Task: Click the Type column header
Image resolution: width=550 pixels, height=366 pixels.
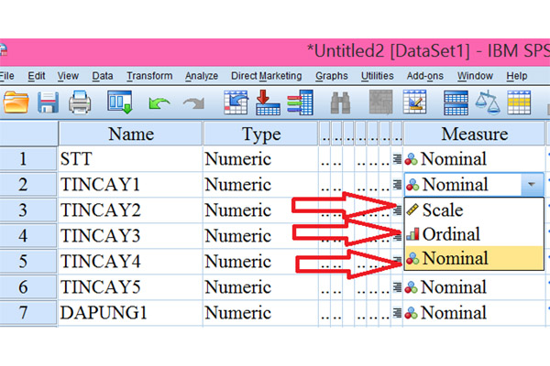Action: tap(260, 134)
